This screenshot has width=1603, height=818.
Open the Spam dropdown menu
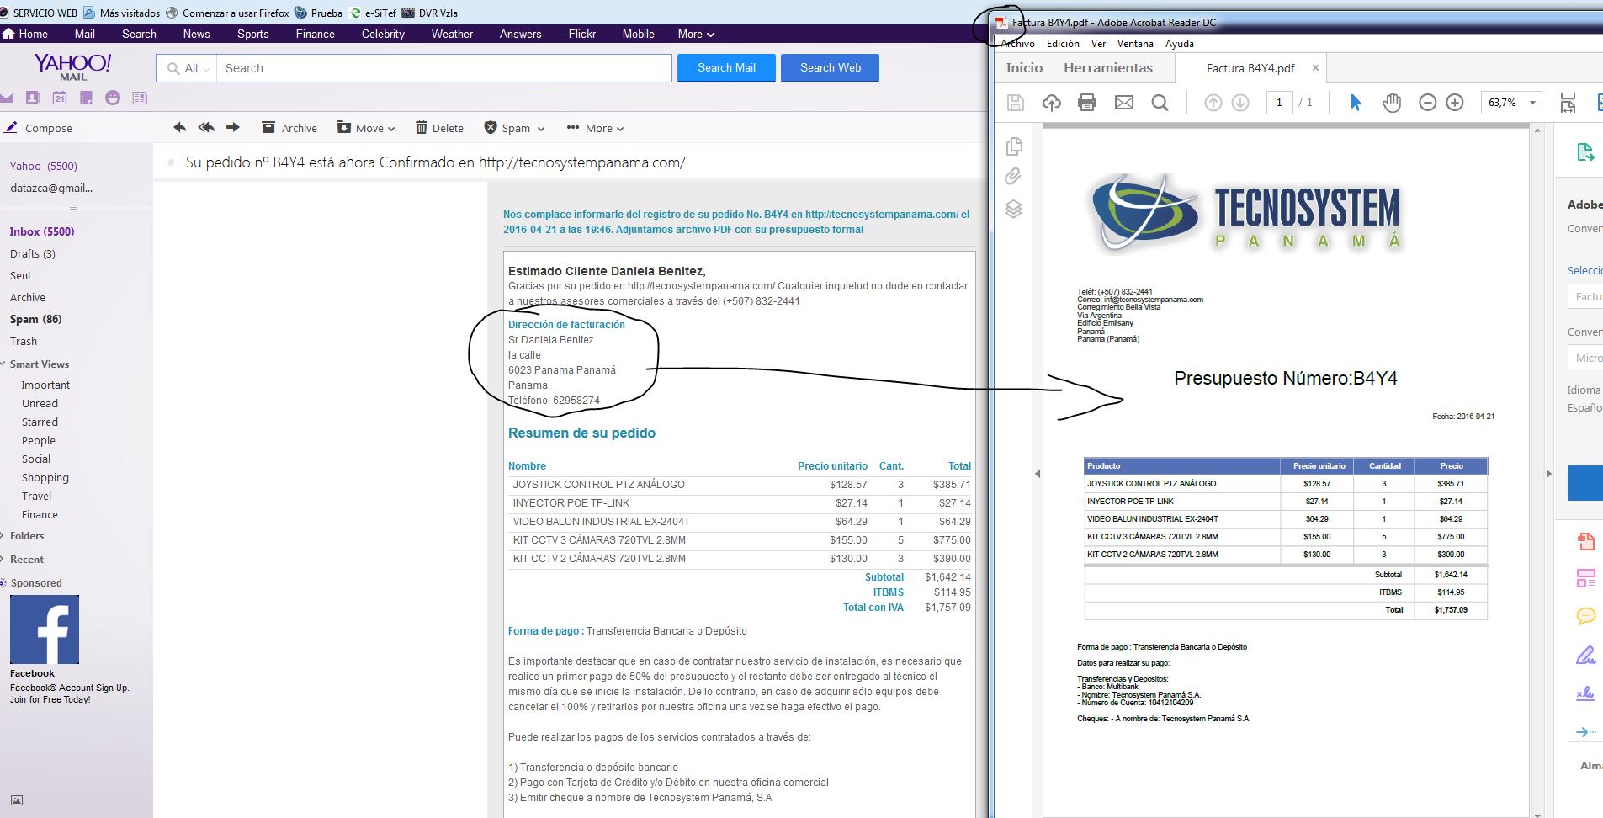click(515, 128)
